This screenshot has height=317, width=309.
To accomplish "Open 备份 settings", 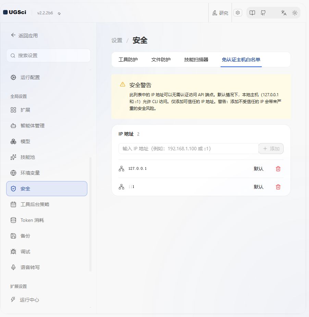I will 47,236.
